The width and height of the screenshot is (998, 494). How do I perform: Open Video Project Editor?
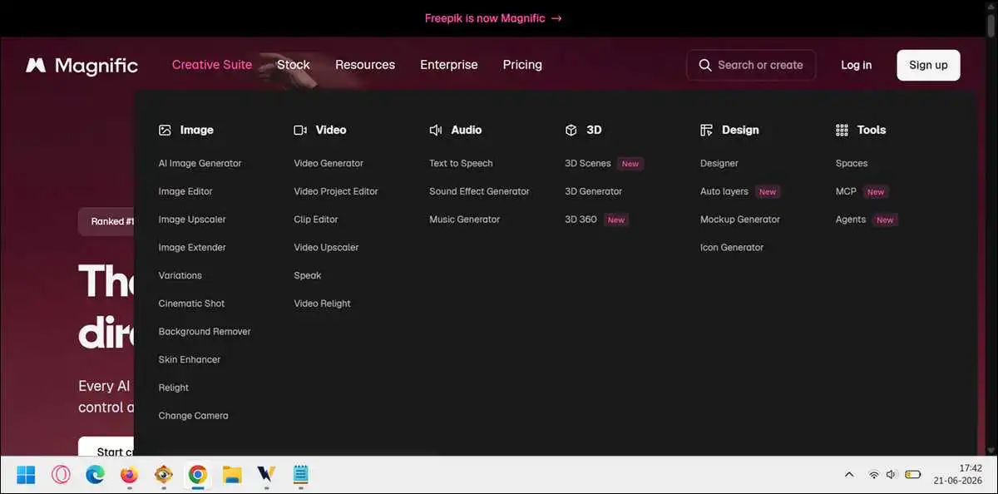[336, 191]
